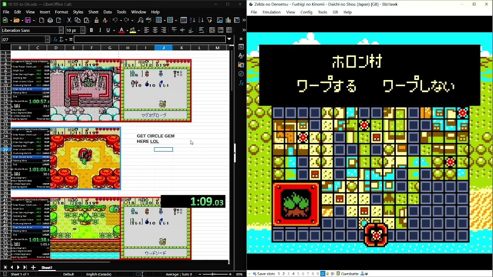
Task: Toggle Italic formatting
Action: click(100, 30)
